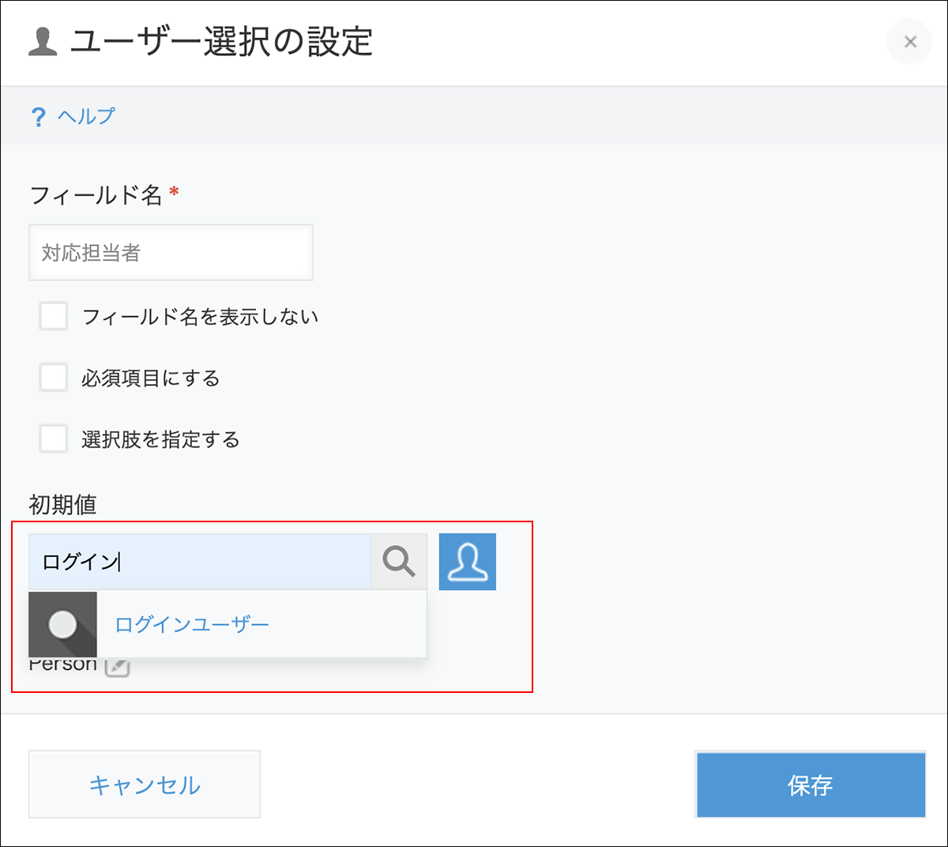Click the × icon to close the dialog

click(909, 42)
